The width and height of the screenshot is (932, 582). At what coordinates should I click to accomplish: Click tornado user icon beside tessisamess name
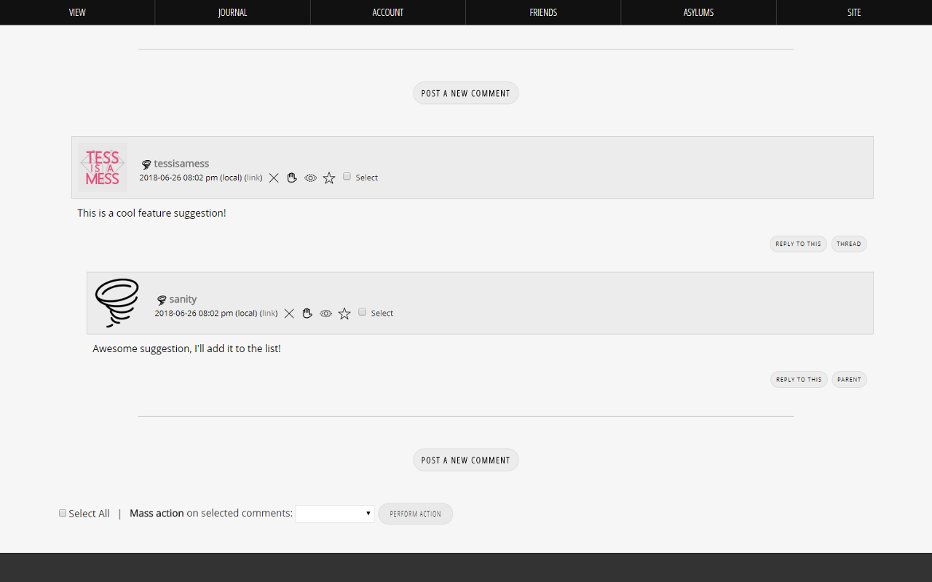[x=146, y=164]
